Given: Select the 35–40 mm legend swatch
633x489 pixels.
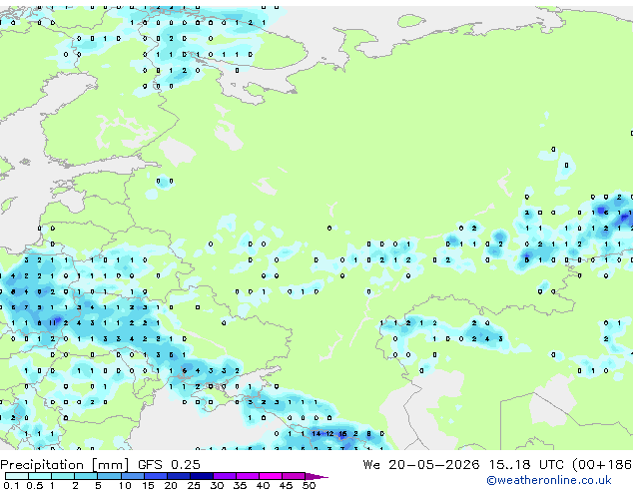Looking at the screenshot, I should [x=247, y=476].
